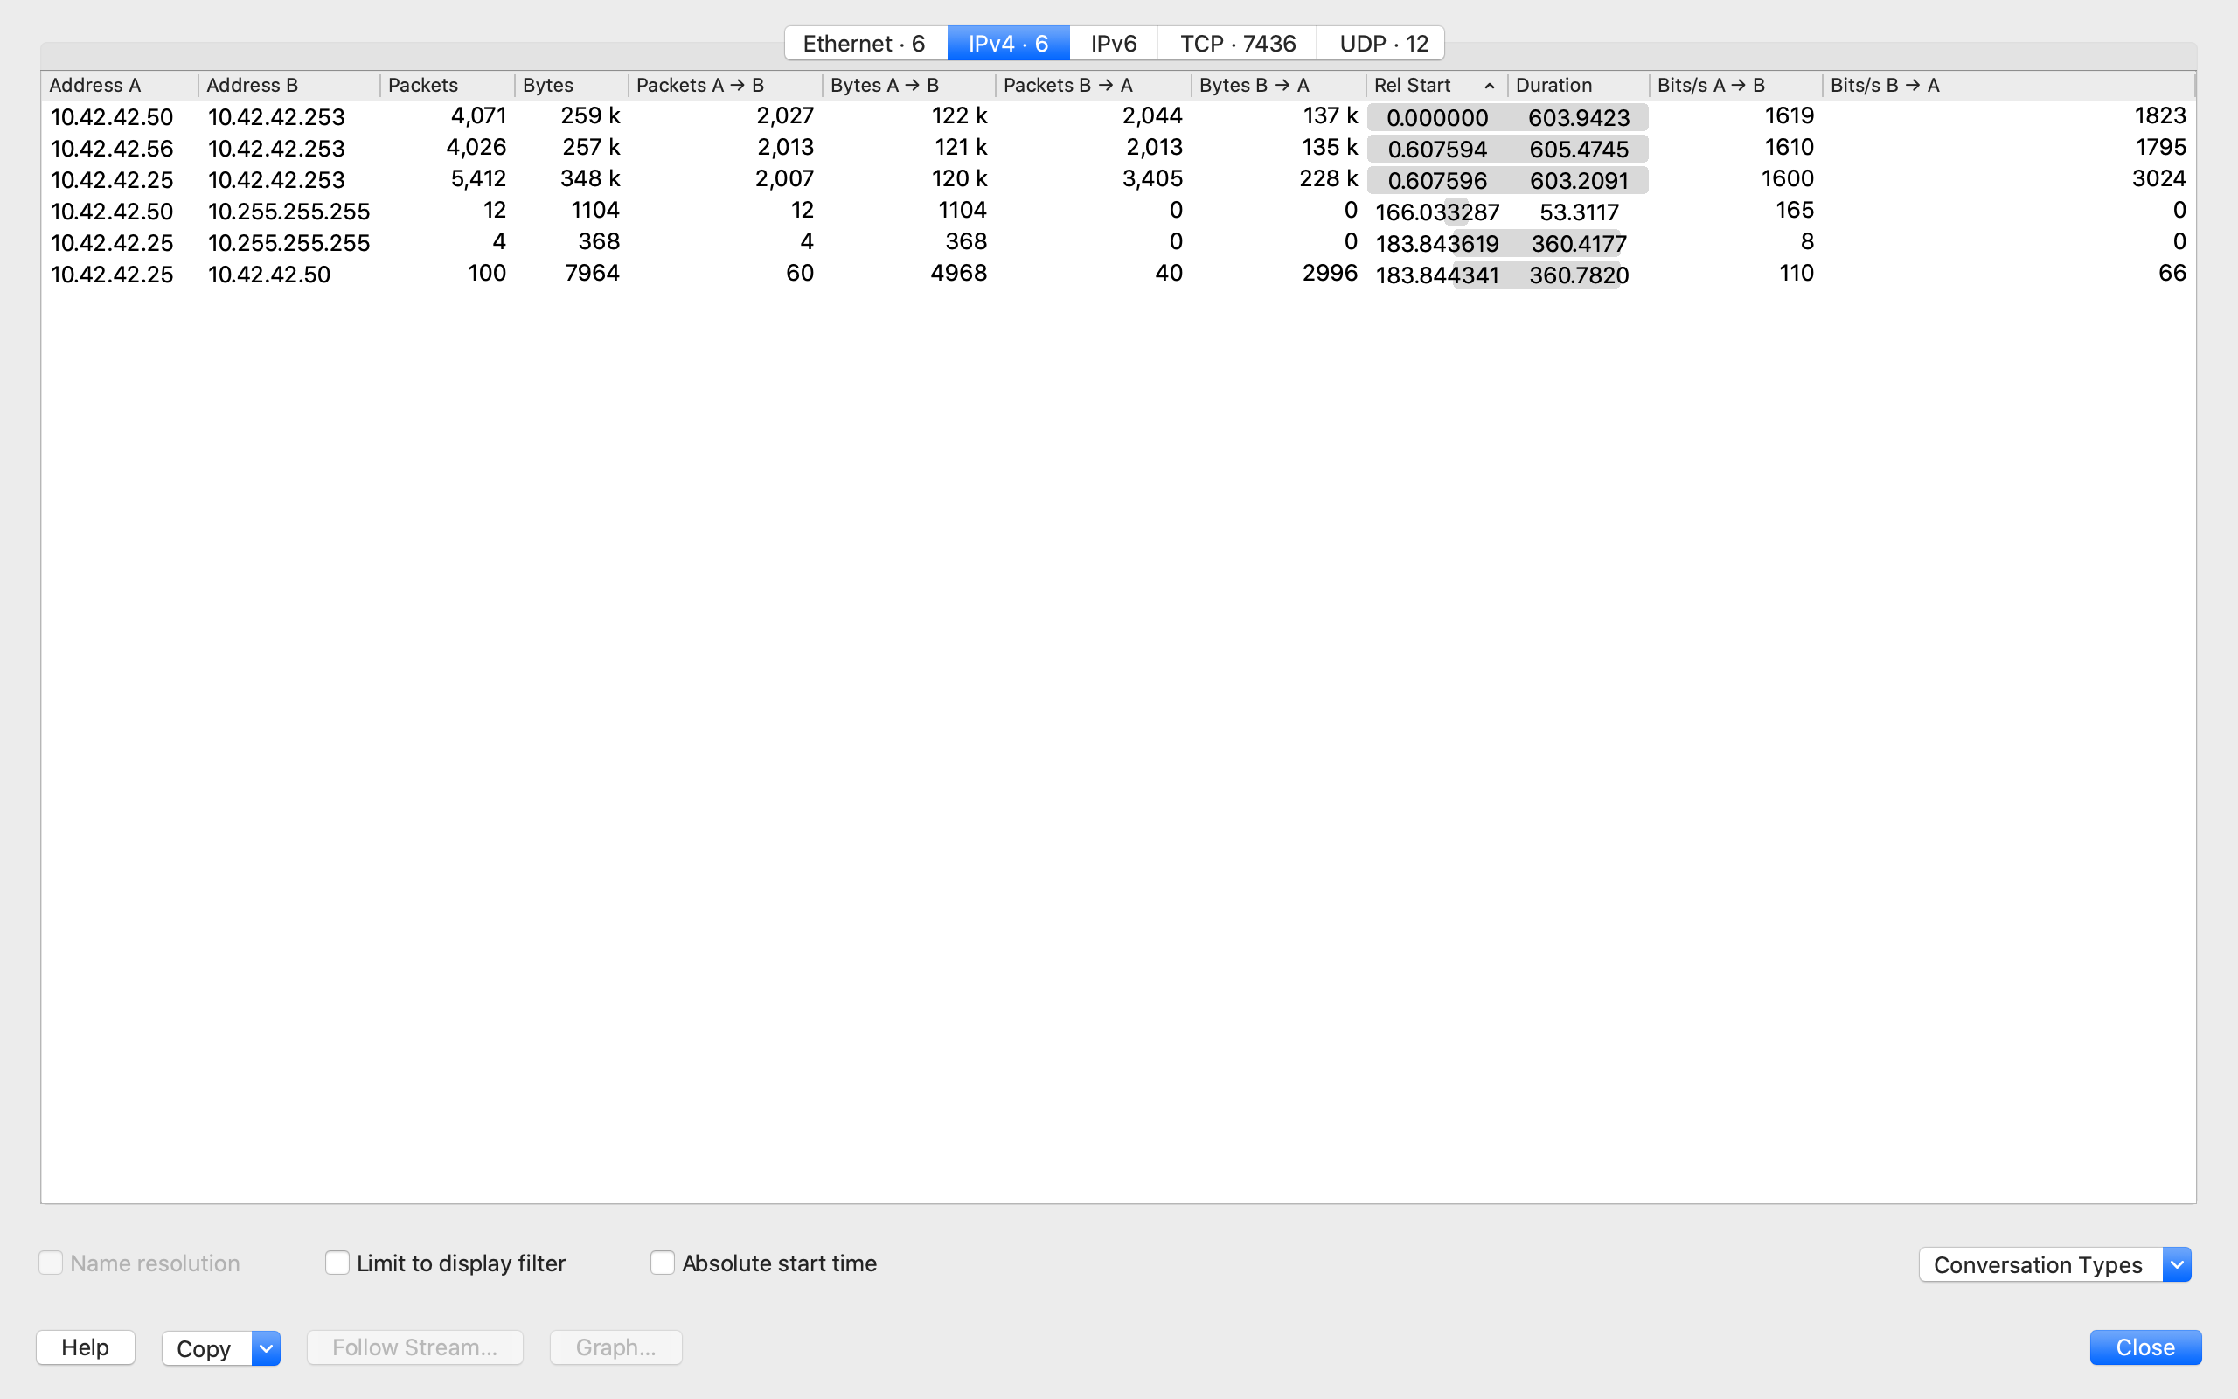Click the 603.9423 duration timeline bar

pyautogui.click(x=1578, y=117)
